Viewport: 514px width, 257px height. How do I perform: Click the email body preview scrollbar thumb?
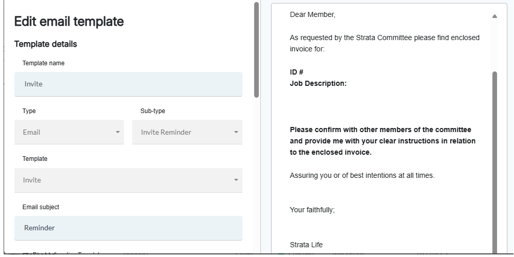coord(494,154)
